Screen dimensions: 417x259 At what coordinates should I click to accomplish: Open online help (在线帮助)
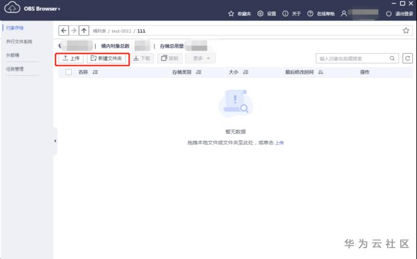click(x=321, y=14)
